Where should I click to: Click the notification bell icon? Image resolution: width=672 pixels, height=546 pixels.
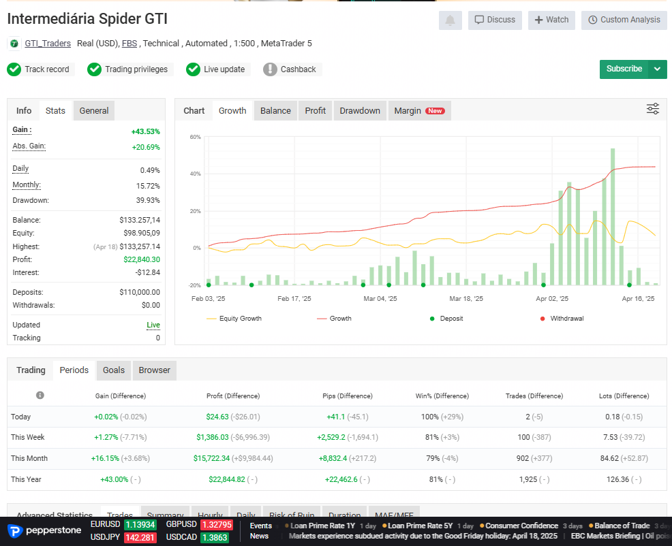450,20
